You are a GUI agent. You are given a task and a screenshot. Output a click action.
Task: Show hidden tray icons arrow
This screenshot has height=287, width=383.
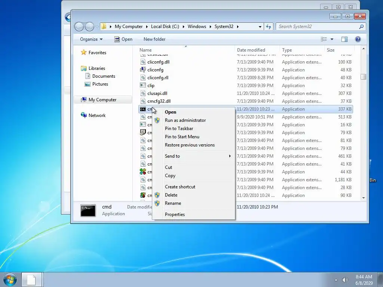point(336,280)
